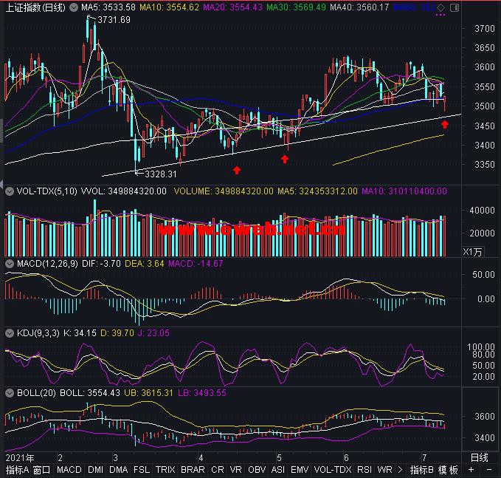The image size is (501, 478).
Task: Expand the BOLL(20) panel indicator menu
Action: 10,392
